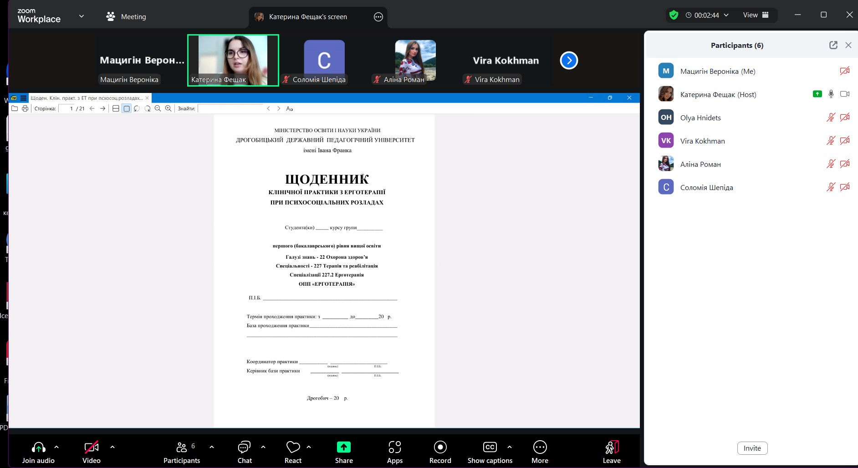
Task: Open the meeting timer dropdown
Action: click(726, 15)
